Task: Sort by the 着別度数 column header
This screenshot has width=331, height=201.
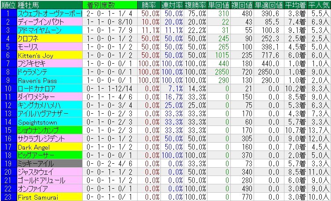Action: 110,5
